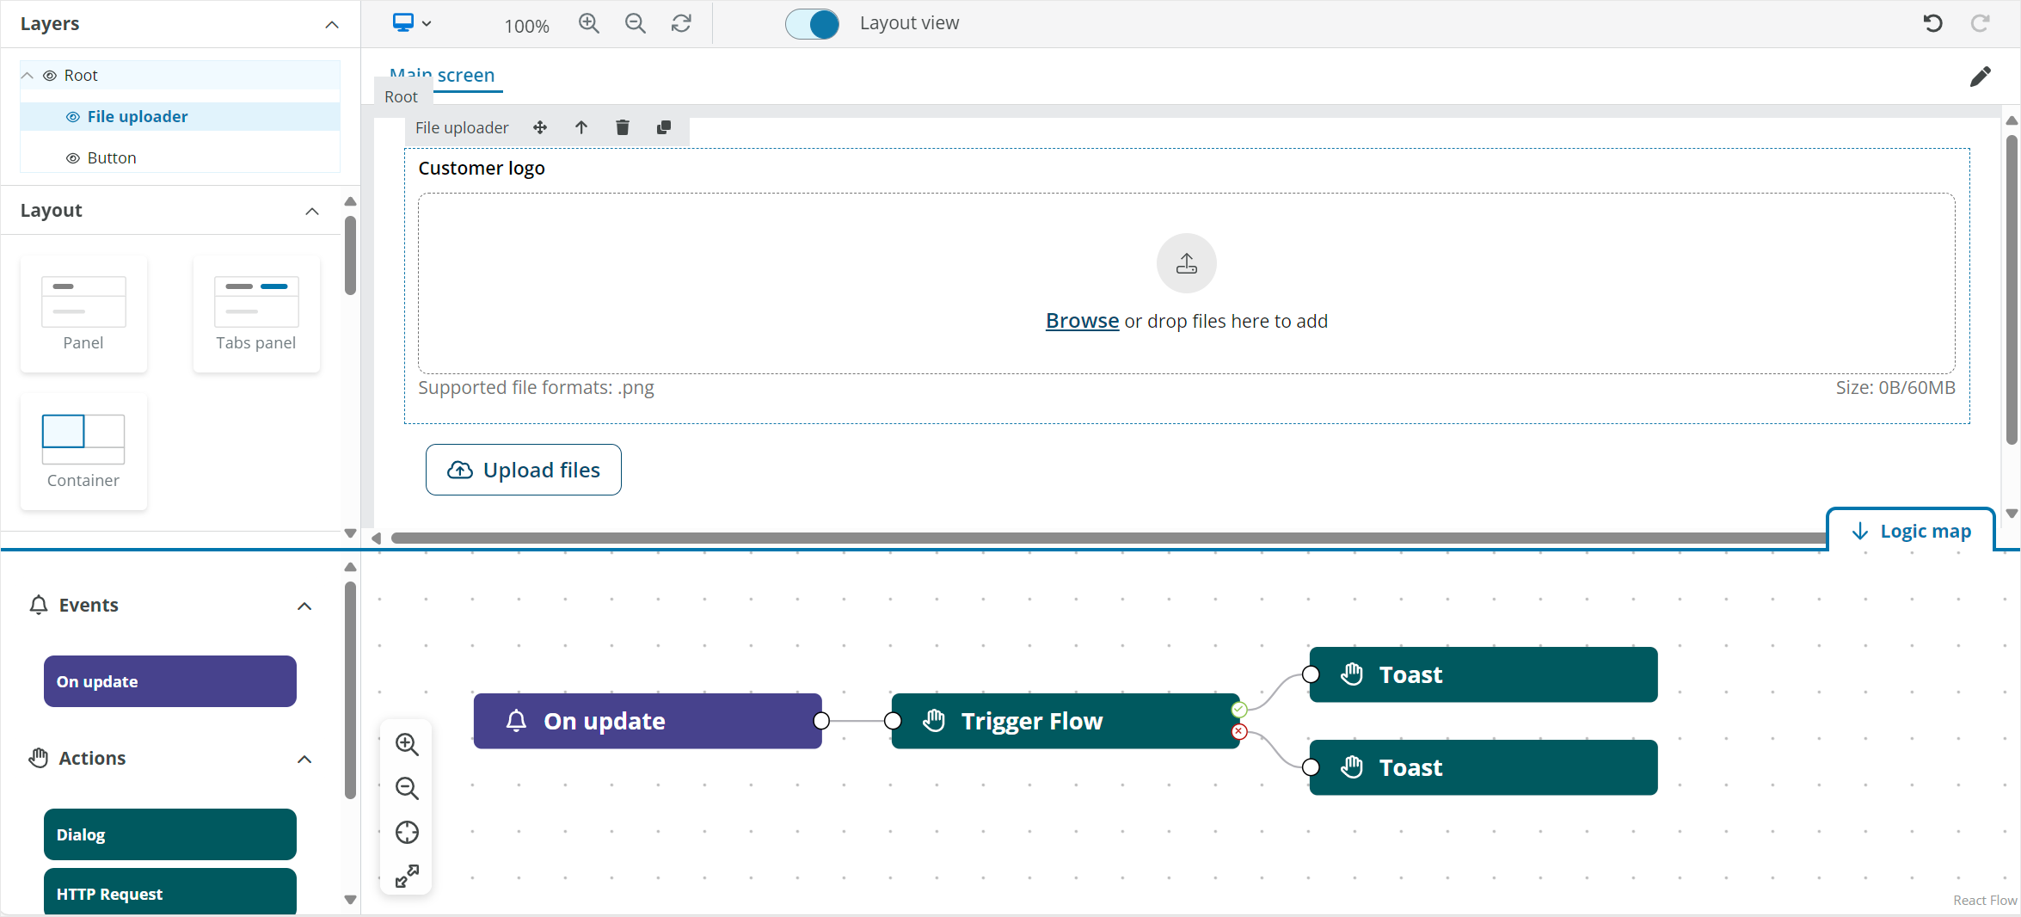Viewport: 2021px width, 917px height.
Task: Fit the logic map to view
Action: (x=407, y=832)
